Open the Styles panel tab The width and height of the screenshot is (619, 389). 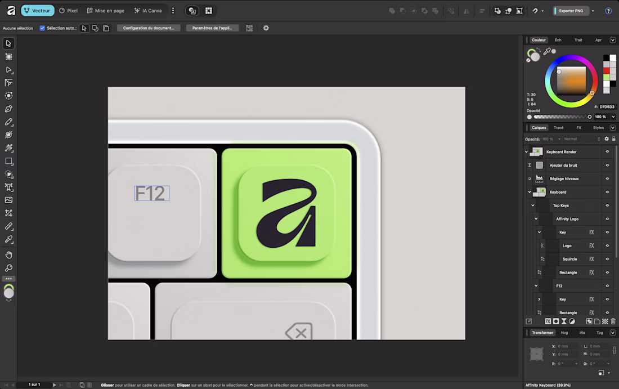[599, 128]
